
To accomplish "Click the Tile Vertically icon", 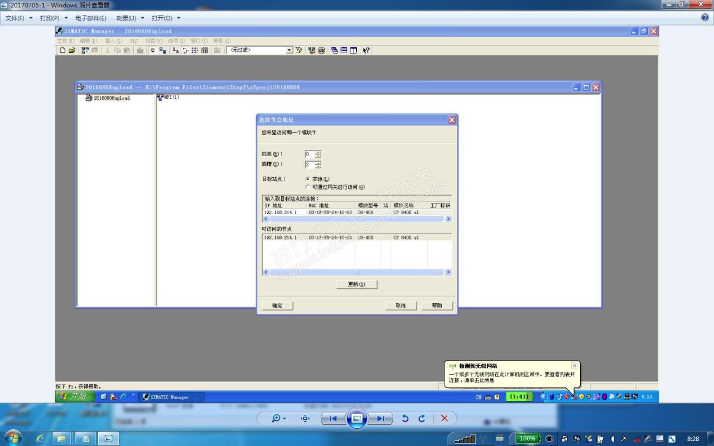I will [353, 50].
